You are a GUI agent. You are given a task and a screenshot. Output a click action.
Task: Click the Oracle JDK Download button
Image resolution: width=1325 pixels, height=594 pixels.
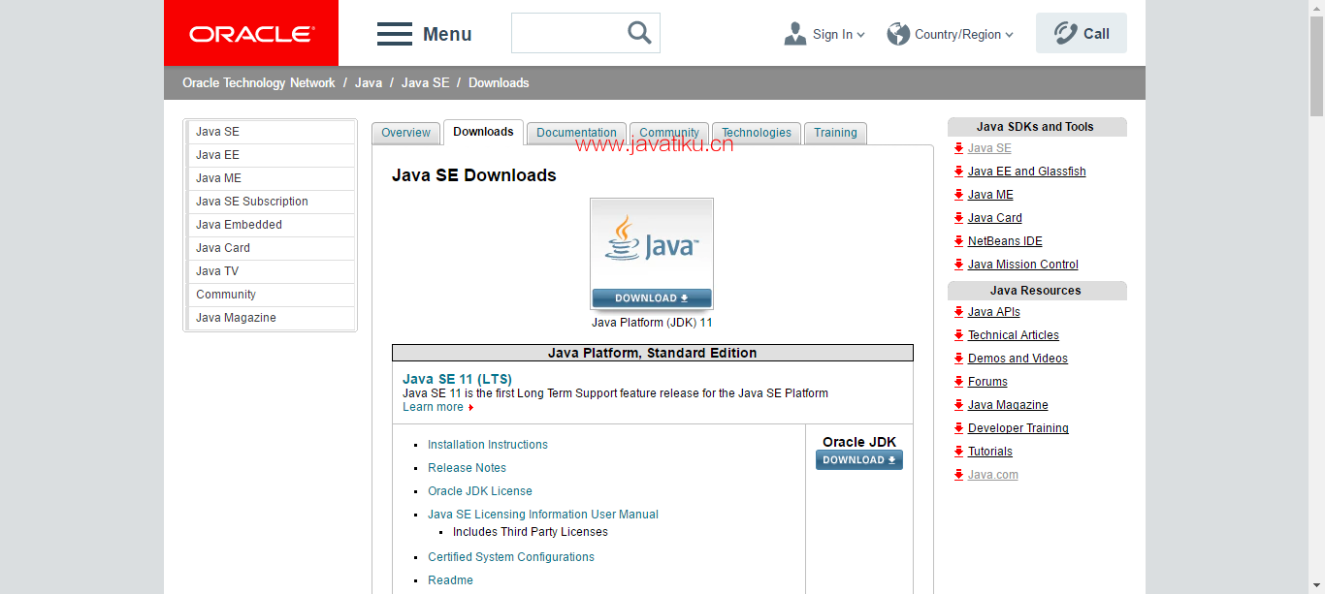coord(859,460)
